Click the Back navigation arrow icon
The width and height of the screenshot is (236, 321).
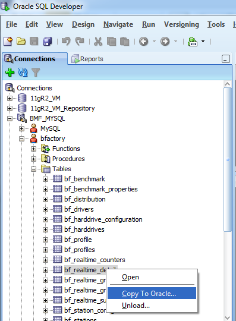click(144, 42)
